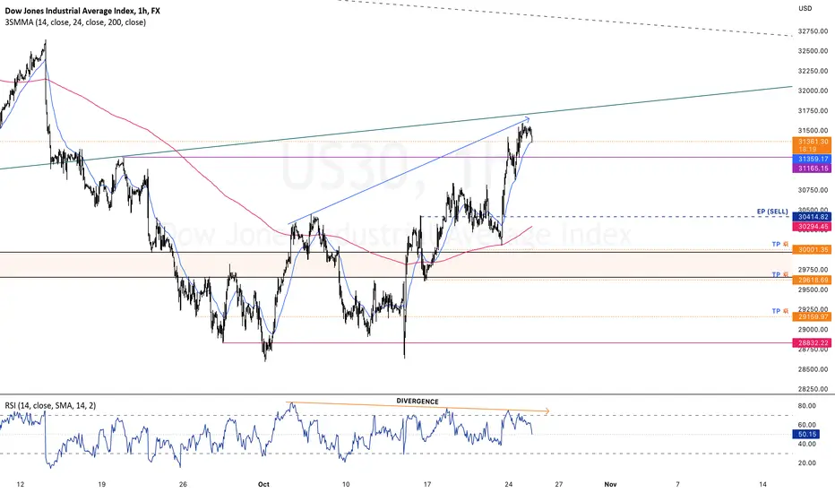Select the dark blue 30414.82 entry price label

(x=812, y=217)
